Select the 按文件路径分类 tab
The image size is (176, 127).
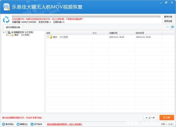tap(13, 27)
